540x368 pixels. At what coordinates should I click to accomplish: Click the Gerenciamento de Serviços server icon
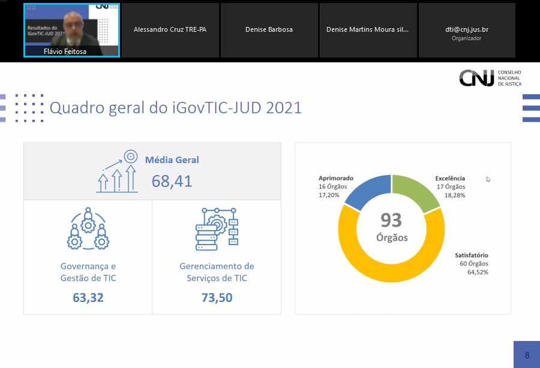(217, 228)
